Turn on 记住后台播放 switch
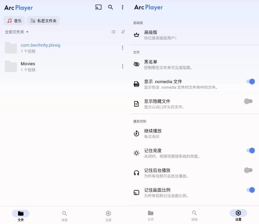Viewport: 259px width, 224px height. [248, 170]
